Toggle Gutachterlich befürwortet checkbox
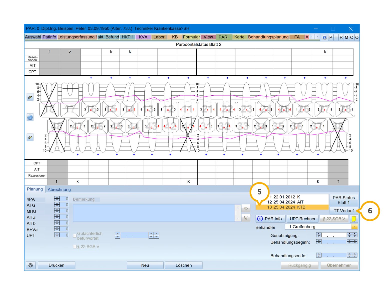 coord(75,236)
